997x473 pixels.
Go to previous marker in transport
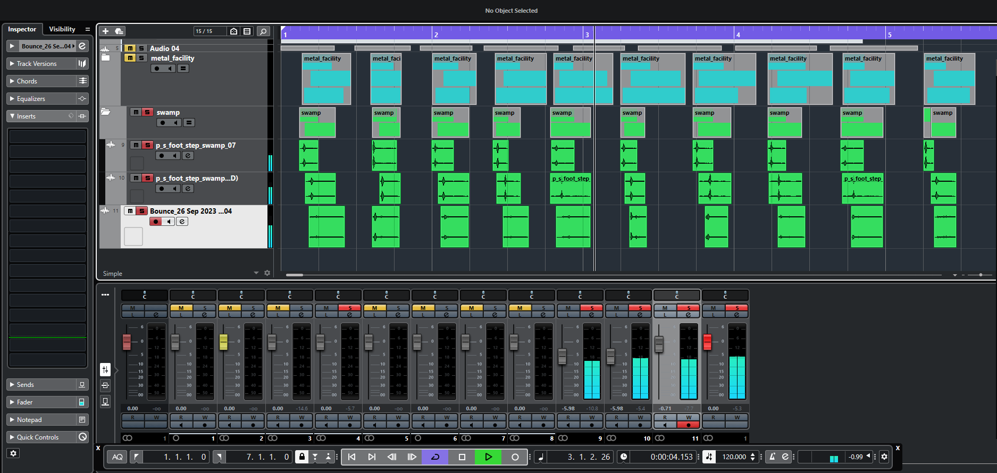pyautogui.click(x=351, y=457)
